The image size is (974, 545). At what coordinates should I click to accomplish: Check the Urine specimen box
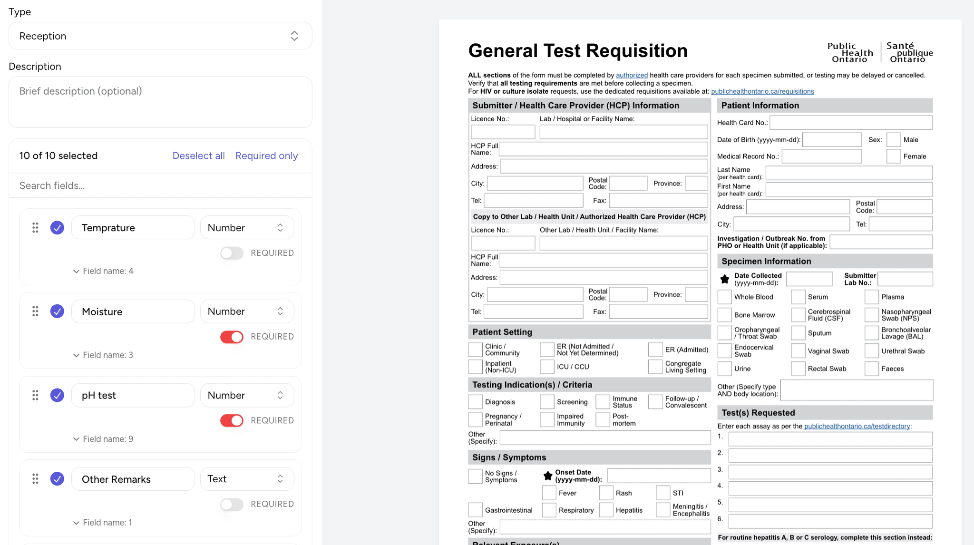(x=724, y=369)
